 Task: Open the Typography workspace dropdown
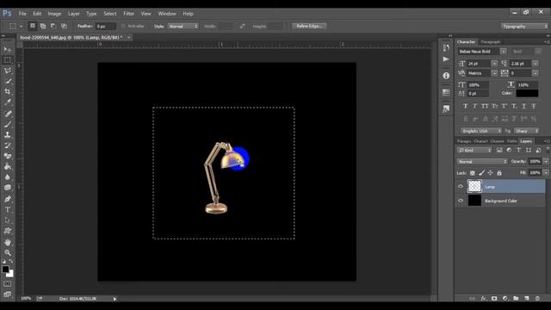(524, 26)
